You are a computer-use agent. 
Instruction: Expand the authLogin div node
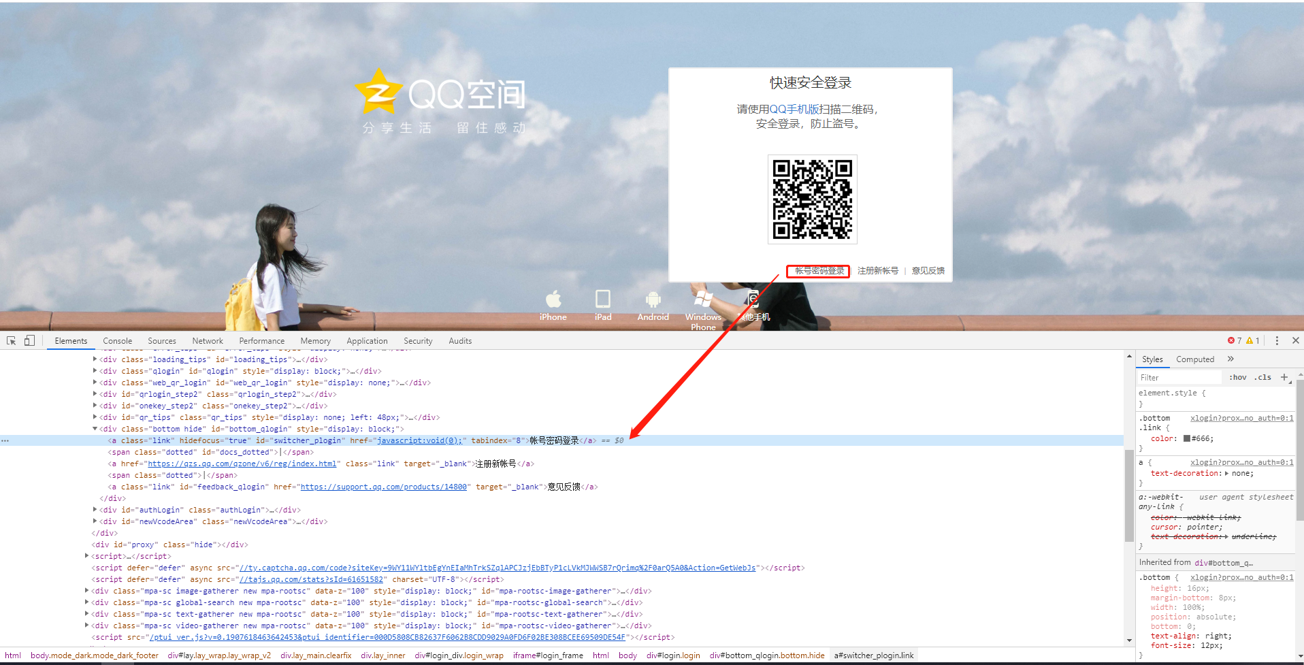coord(95,510)
